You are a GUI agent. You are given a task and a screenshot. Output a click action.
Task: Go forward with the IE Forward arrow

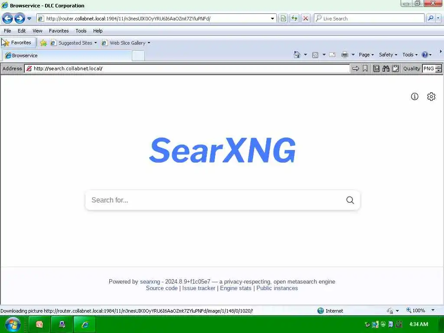[20, 18]
